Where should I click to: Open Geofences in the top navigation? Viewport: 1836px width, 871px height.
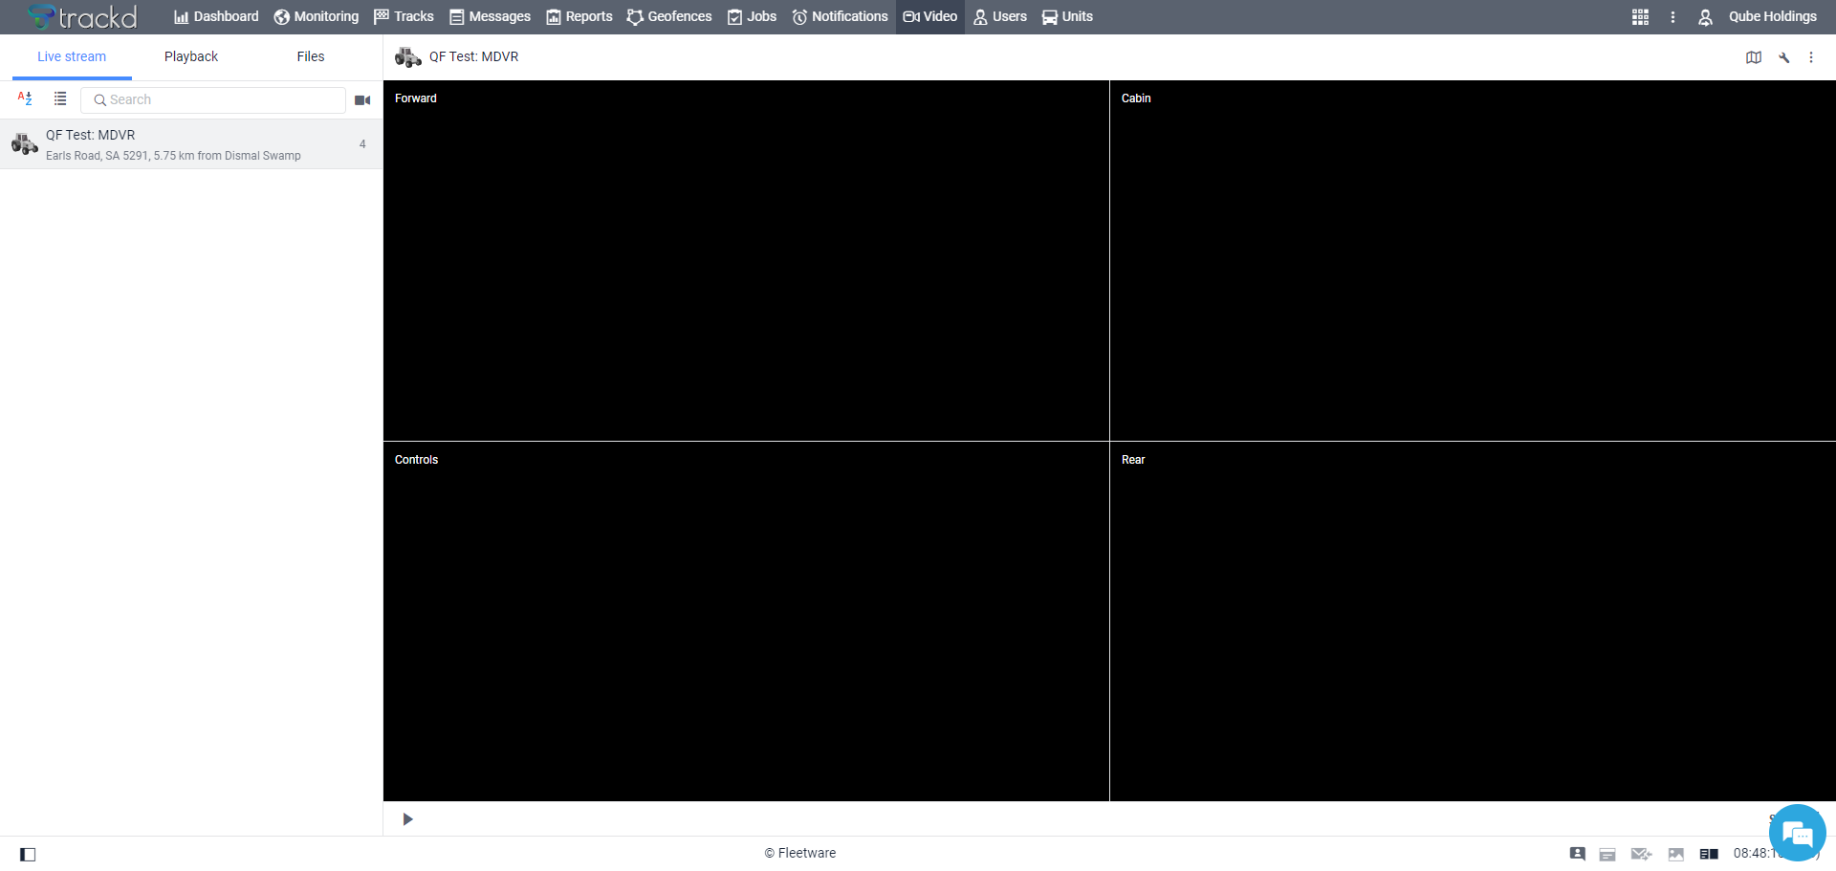(669, 16)
